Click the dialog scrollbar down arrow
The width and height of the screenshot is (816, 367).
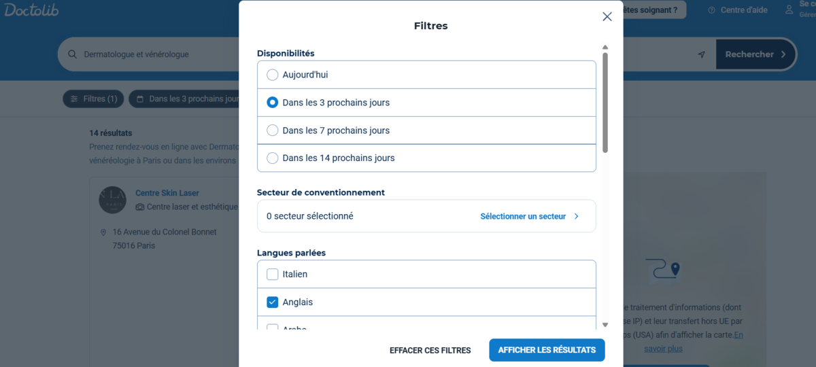[605, 325]
